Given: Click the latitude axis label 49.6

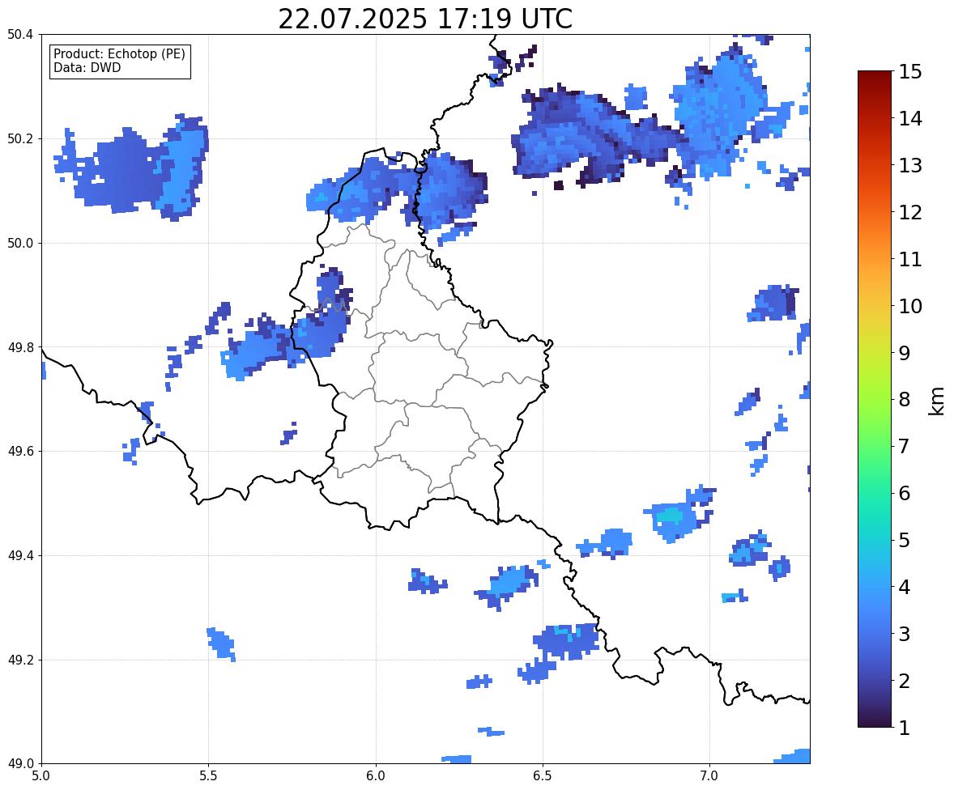Looking at the screenshot, I should pyautogui.click(x=20, y=451).
